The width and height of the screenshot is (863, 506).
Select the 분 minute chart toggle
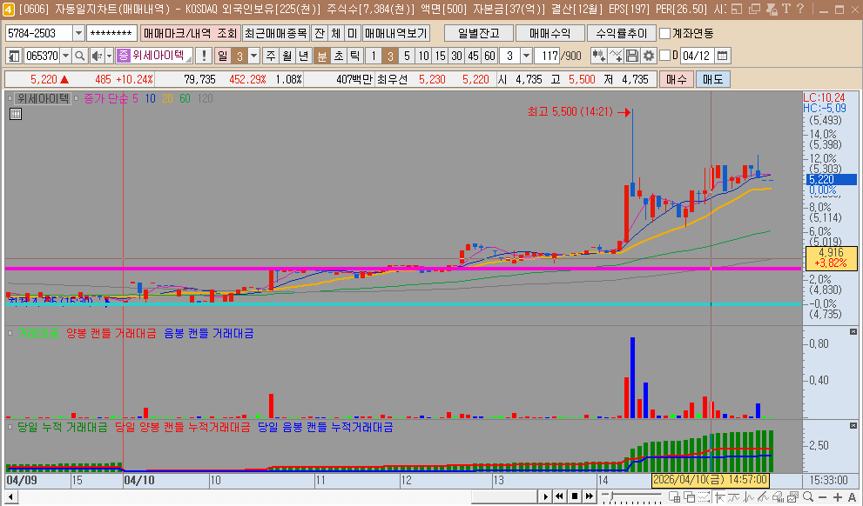pyautogui.click(x=322, y=56)
